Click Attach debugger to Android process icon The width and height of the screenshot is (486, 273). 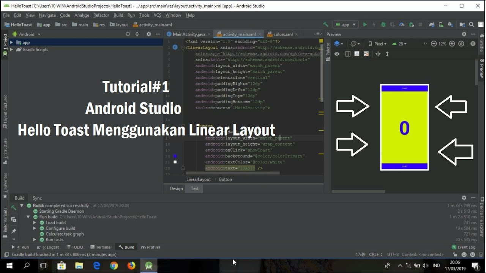click(x=411, y=25)
